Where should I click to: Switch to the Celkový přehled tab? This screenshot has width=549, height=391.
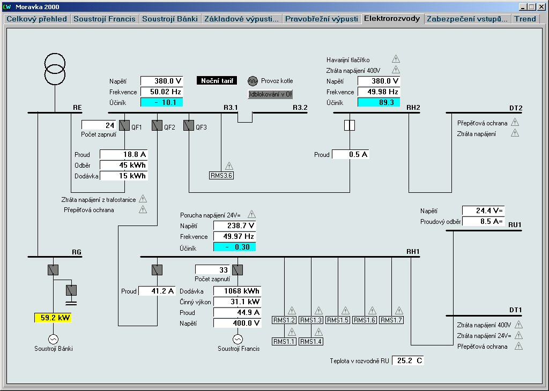click(37, 19)
